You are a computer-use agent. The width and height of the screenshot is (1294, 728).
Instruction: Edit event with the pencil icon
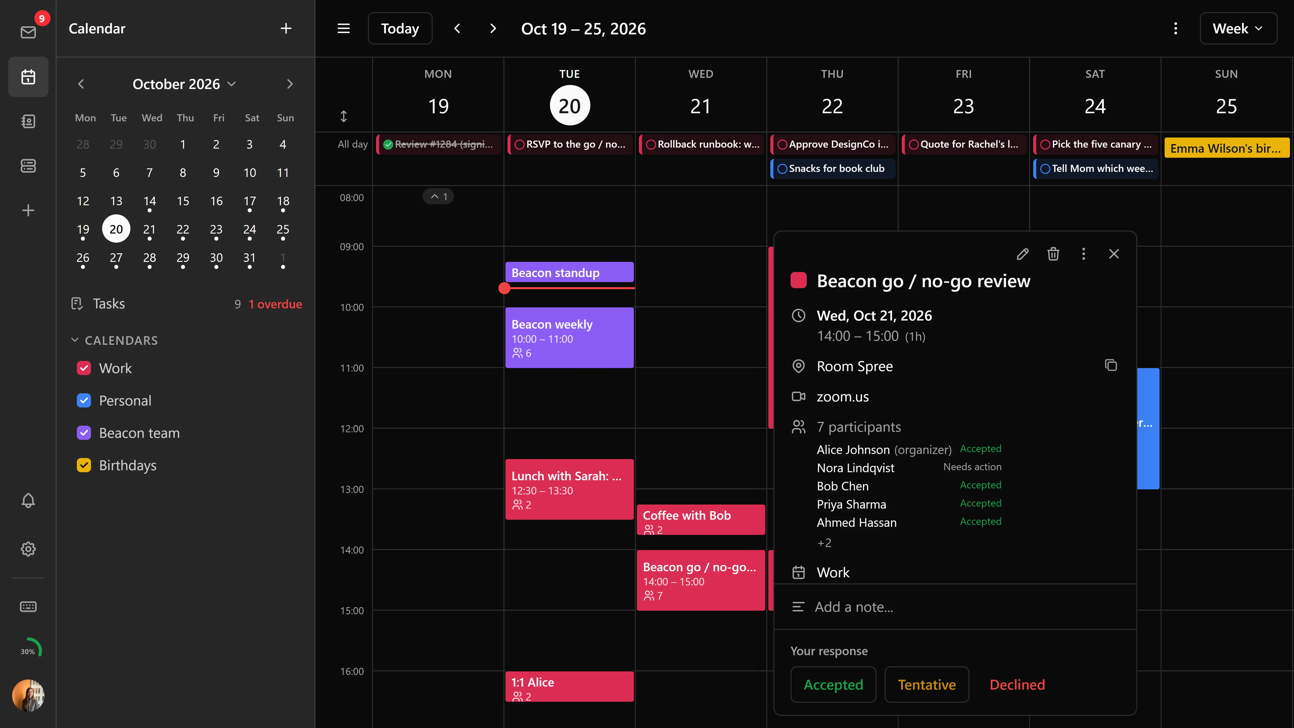[x=1022, y=254]
